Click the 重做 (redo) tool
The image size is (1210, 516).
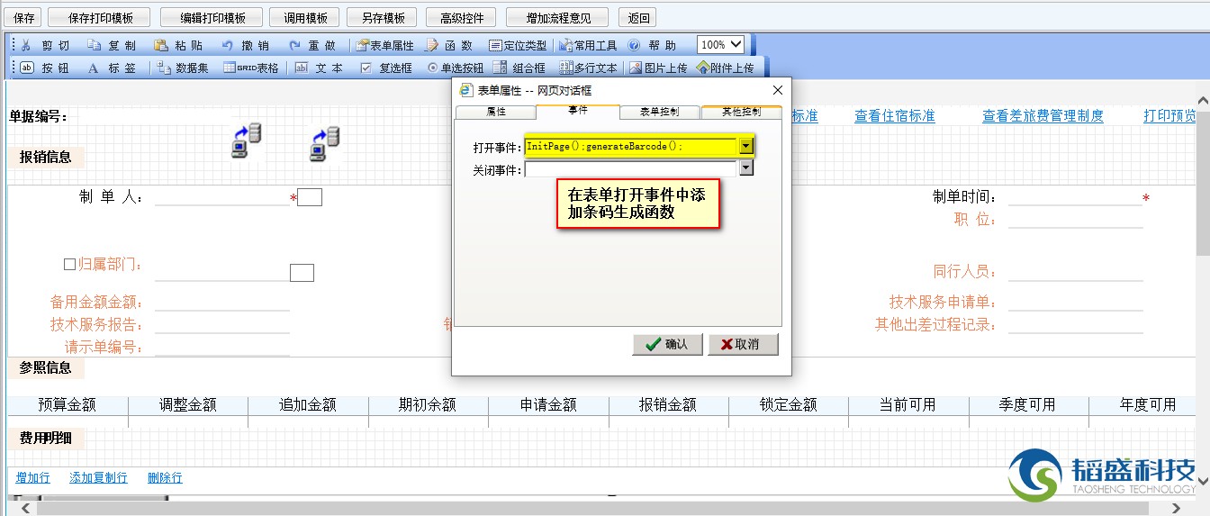(x=312, y=45)
